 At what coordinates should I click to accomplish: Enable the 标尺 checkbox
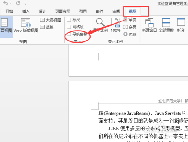[69, 20]
